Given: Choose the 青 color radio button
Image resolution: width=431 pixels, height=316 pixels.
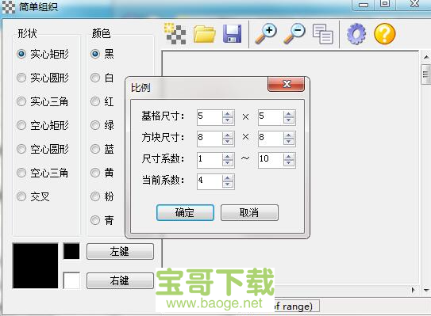Looking at the screenshot, I should pyautogui.click(x=95, y=220).
